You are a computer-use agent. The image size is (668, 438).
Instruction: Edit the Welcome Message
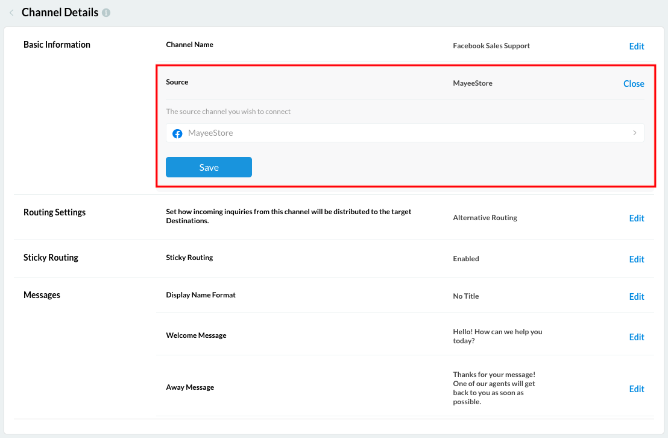(x=637, y=337)
